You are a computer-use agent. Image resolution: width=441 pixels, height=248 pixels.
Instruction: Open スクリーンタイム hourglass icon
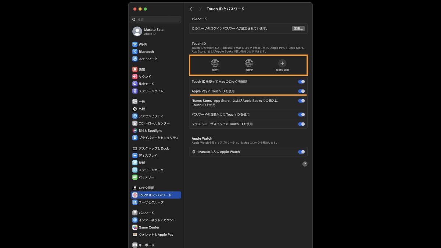pos(135,91)
